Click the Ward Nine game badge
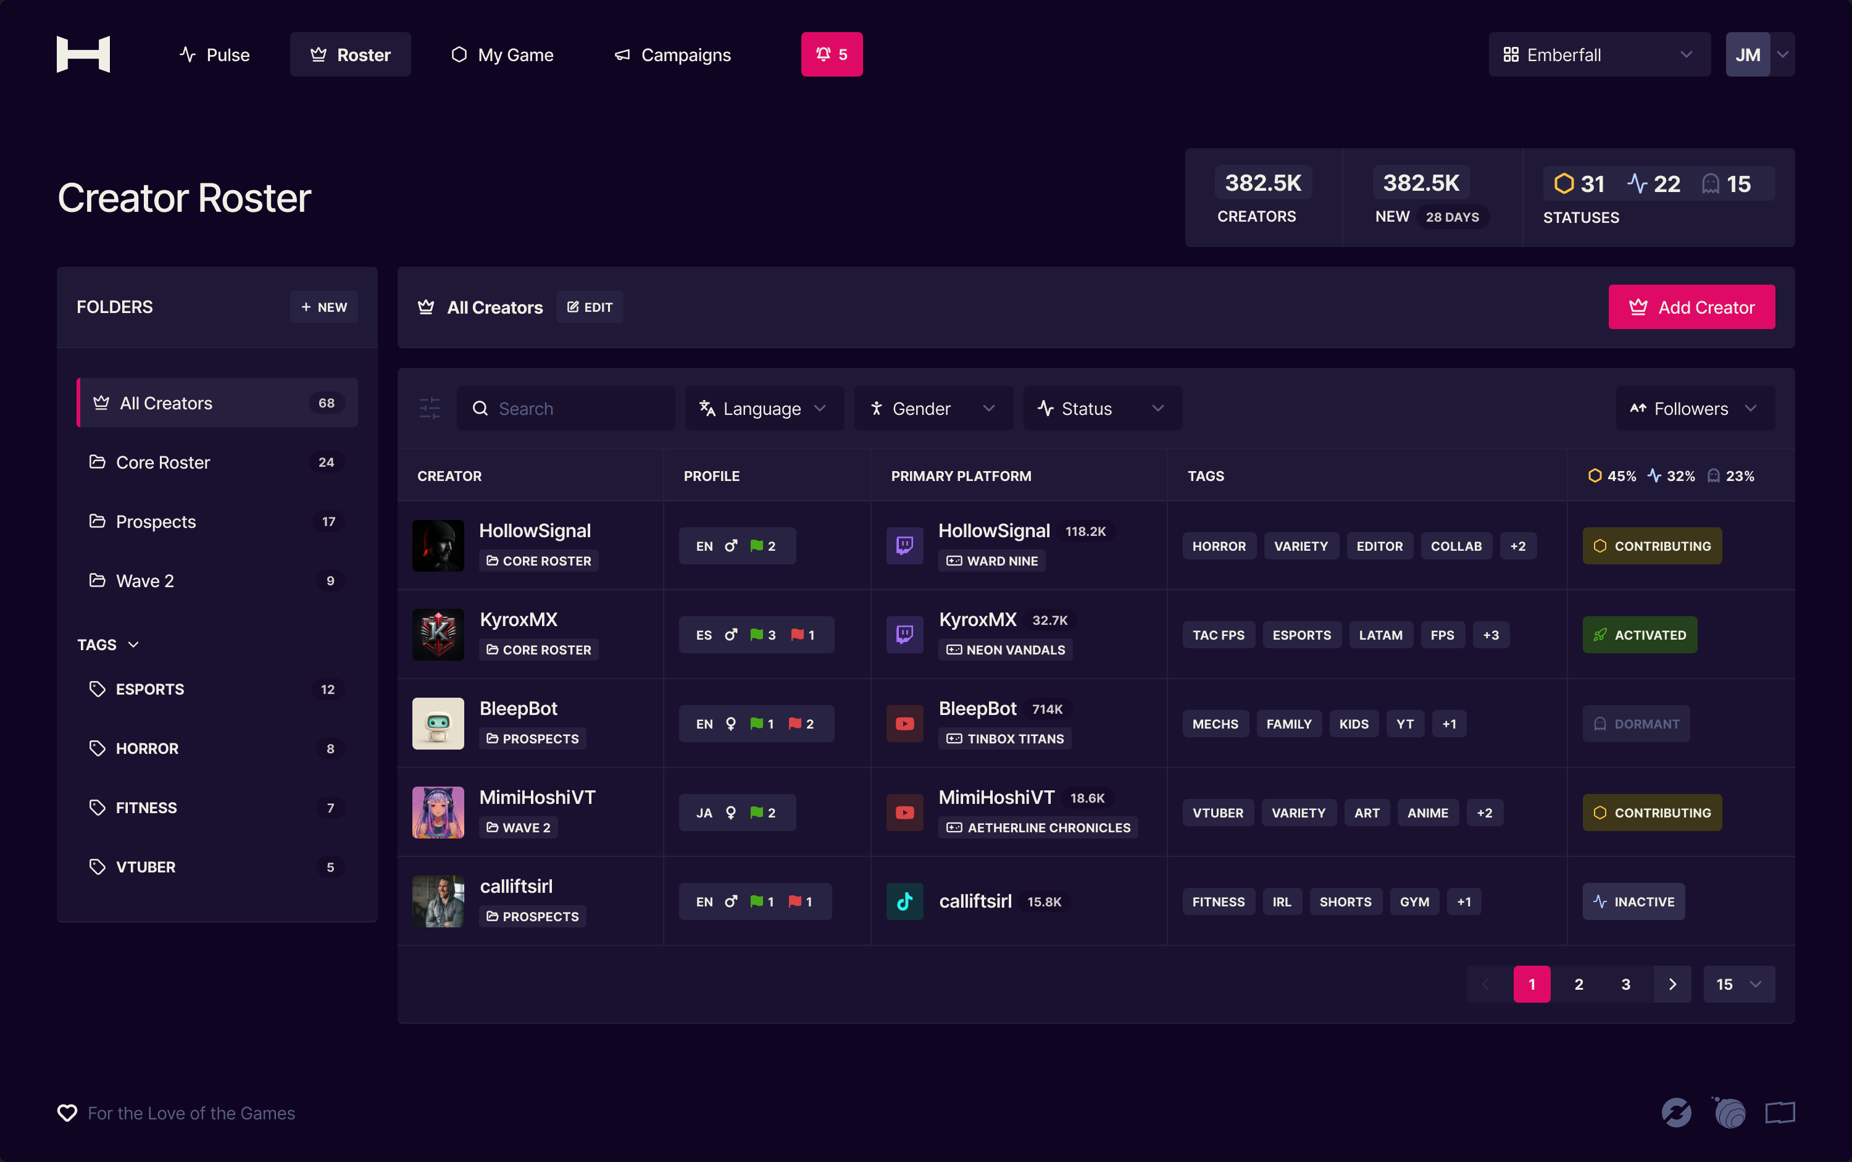The width and height of the screenshot is (1852, 1162). [x=991, y=561]
